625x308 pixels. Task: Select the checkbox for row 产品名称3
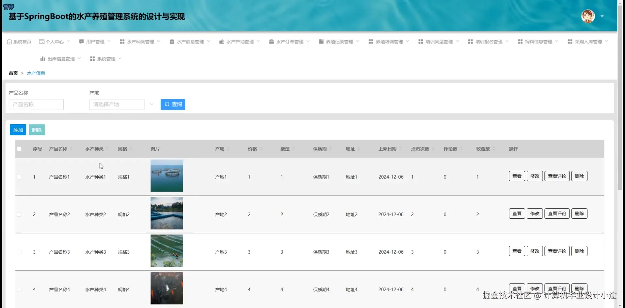click(19, 252)
